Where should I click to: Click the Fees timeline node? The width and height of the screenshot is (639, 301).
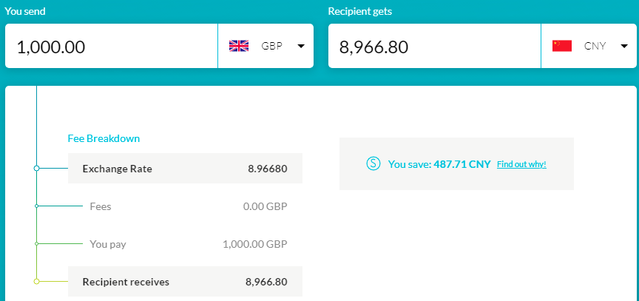36,206
